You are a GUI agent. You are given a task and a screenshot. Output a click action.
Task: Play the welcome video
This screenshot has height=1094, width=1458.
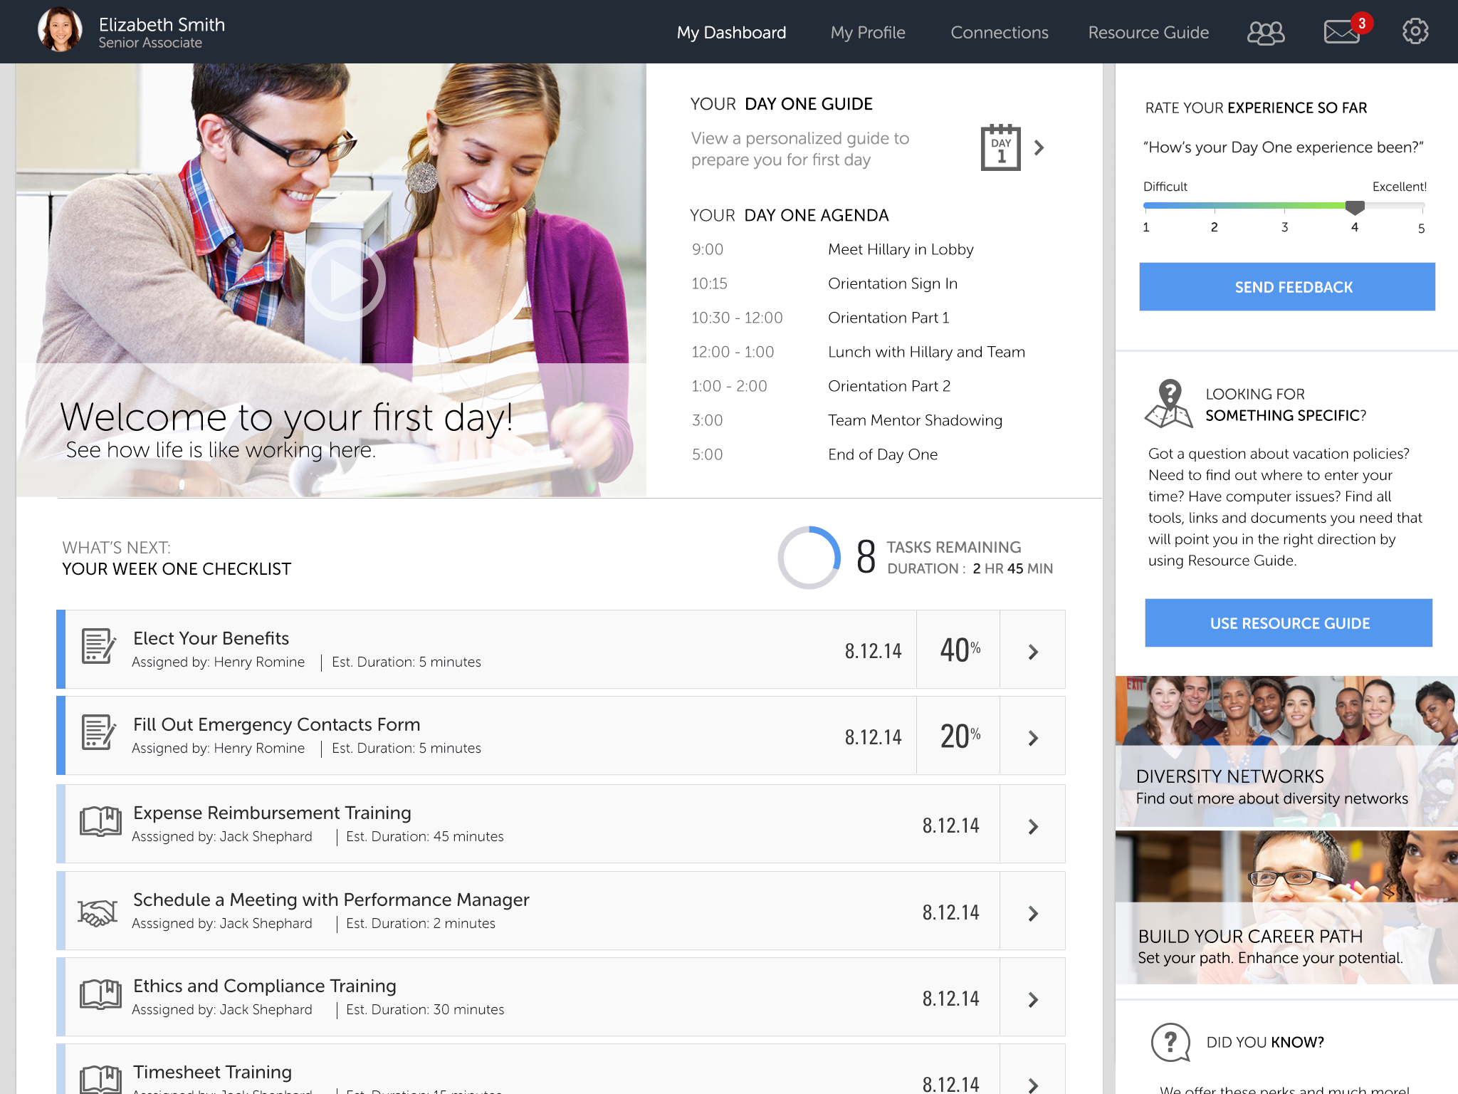click(x=345, y=280)
